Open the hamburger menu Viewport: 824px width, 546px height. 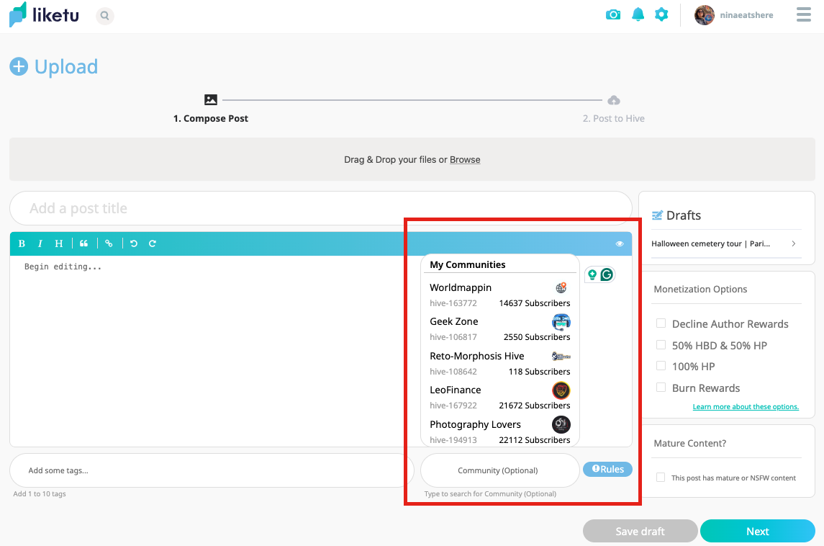[804, 14]
